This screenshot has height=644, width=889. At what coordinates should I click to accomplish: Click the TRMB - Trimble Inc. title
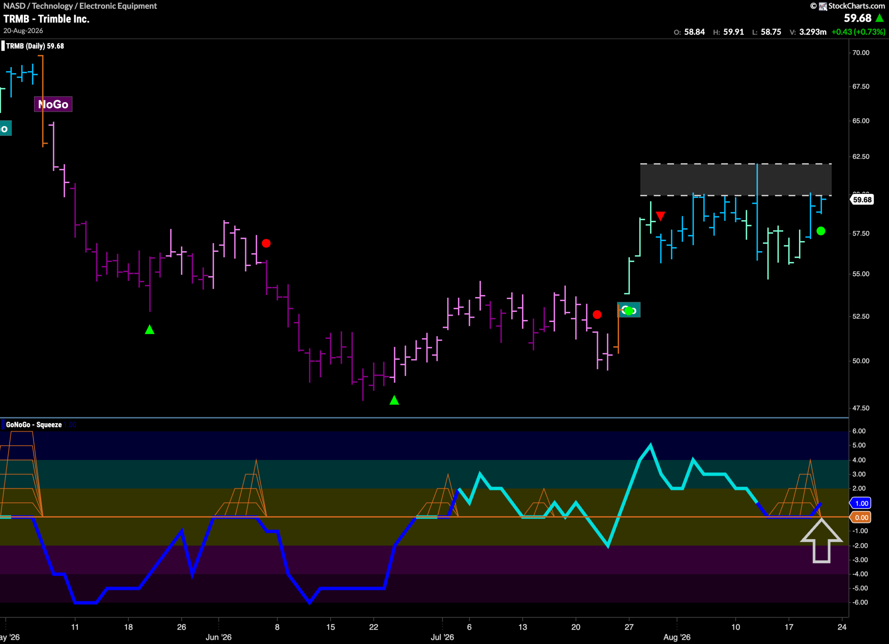46,19
